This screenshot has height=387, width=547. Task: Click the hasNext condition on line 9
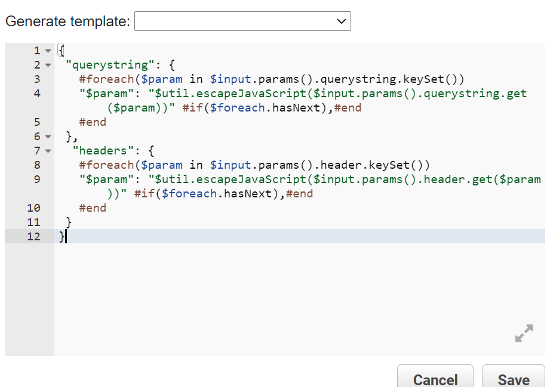pos(248,193)
